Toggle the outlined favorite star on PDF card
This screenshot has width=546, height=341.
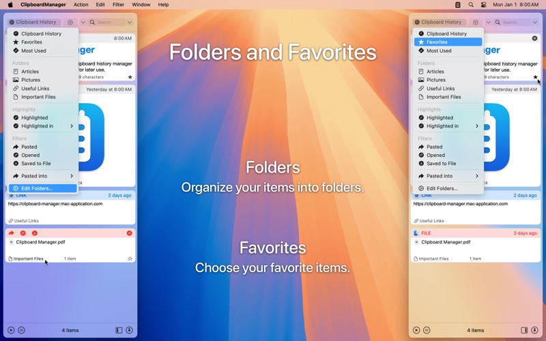pyautogui.click(x=130, y=258)
